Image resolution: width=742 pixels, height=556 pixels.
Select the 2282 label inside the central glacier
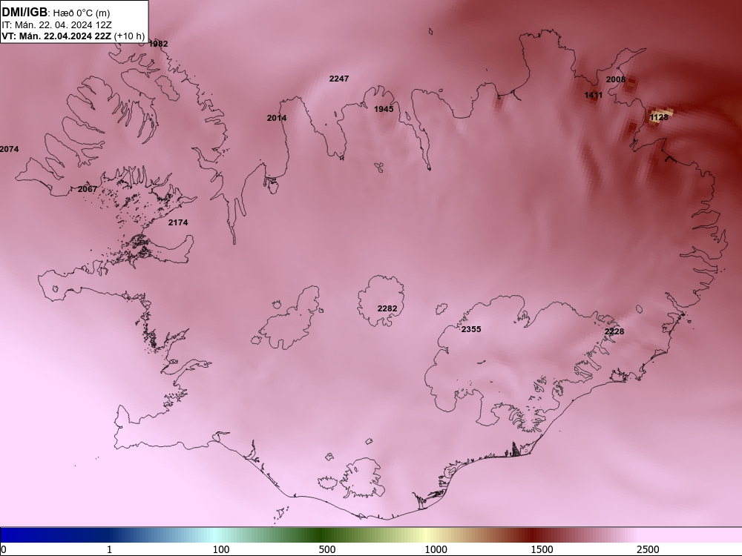[x=387, y=308]
